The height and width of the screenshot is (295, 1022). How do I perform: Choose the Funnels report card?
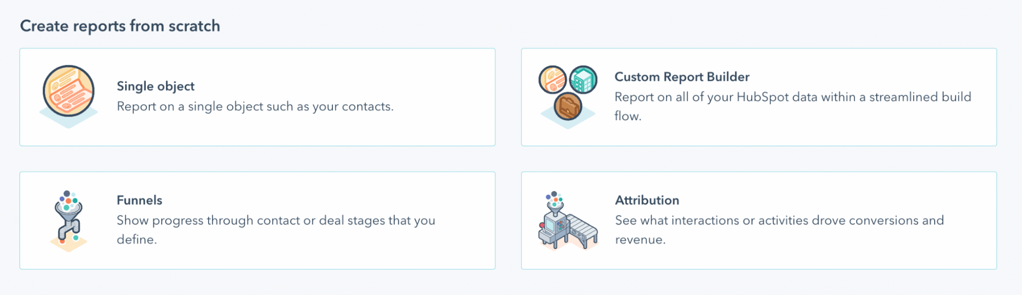point(257,220)
